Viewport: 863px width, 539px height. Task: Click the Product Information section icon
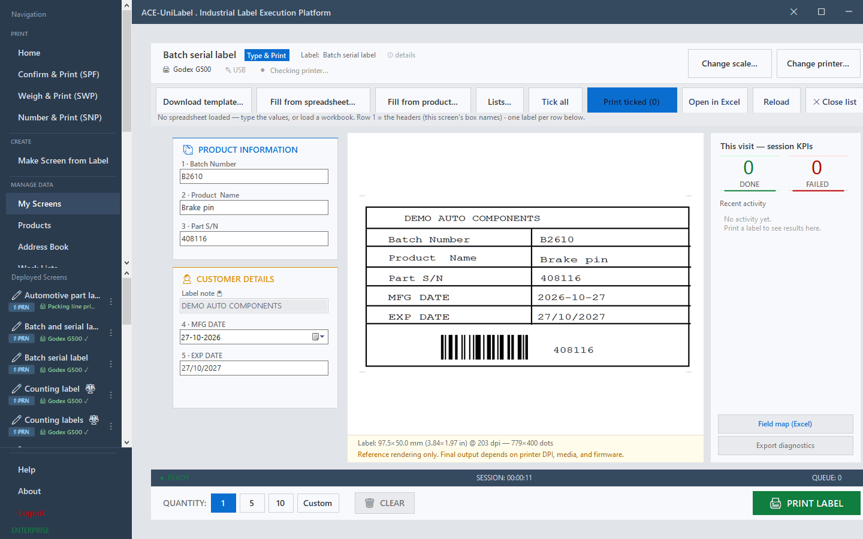(188, 150)
